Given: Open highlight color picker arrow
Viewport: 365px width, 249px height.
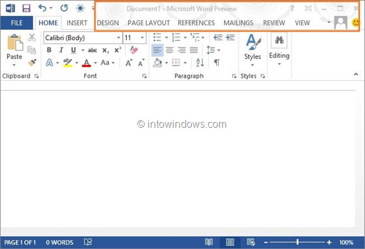Looking at the screenshot, I should click(77, 63).
